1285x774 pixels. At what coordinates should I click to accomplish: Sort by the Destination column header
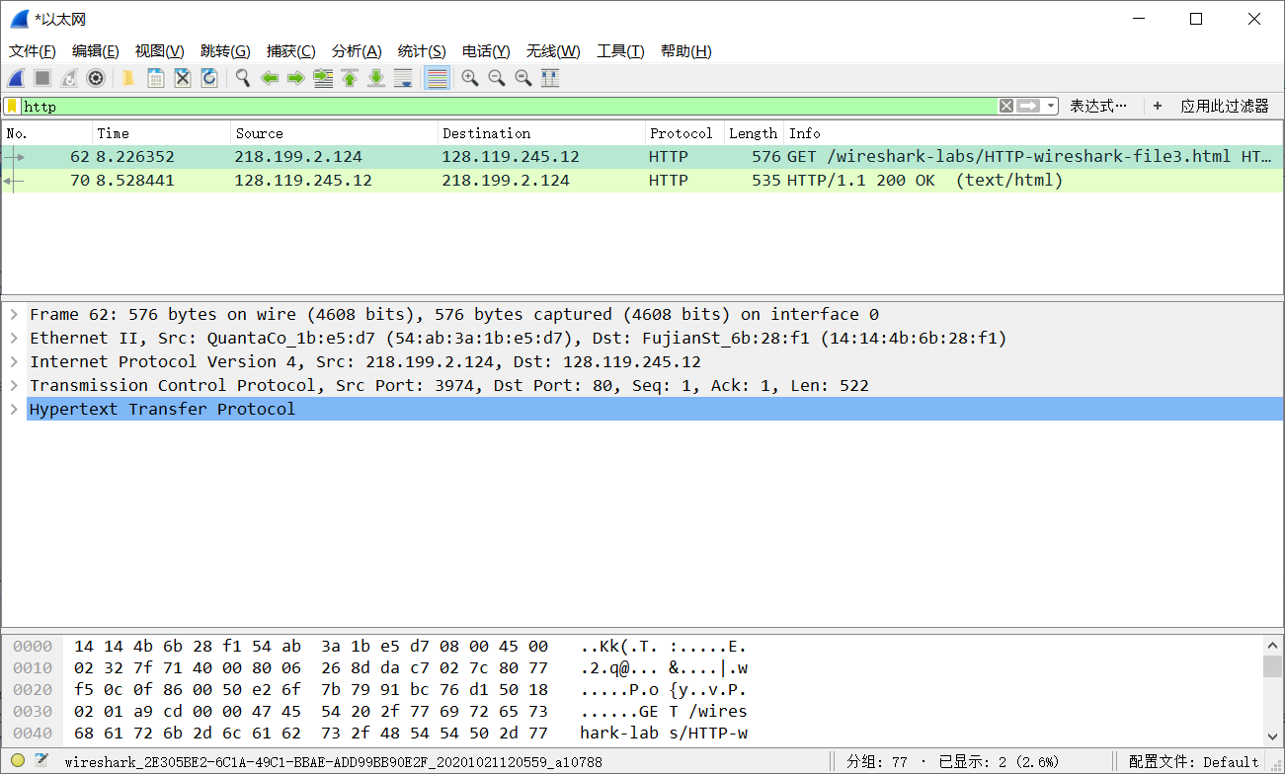tap(542, 133)
